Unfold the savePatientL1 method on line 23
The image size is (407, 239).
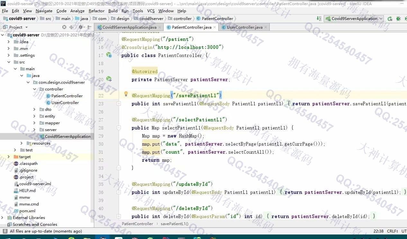(x=119, y=104)
